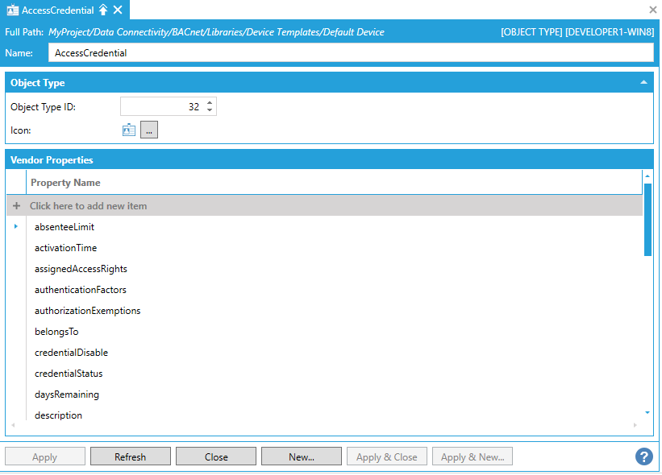
Task: Click the New... button
Action: (x=302, y=456)
